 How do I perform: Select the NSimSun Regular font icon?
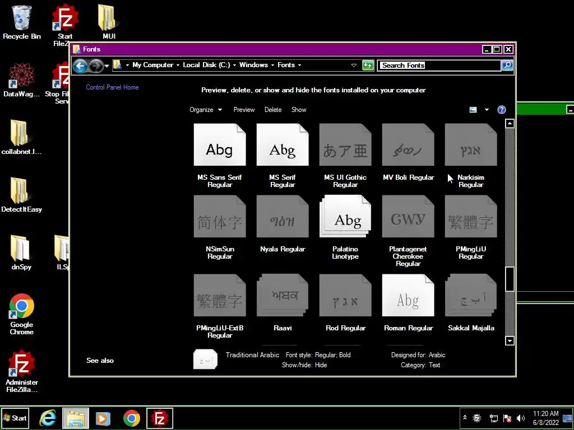pos(220,217)
